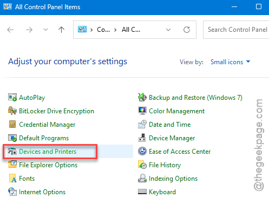Screen dimensions: 269x198
Task: Open the Default Programs link
Action: (44, 138)
